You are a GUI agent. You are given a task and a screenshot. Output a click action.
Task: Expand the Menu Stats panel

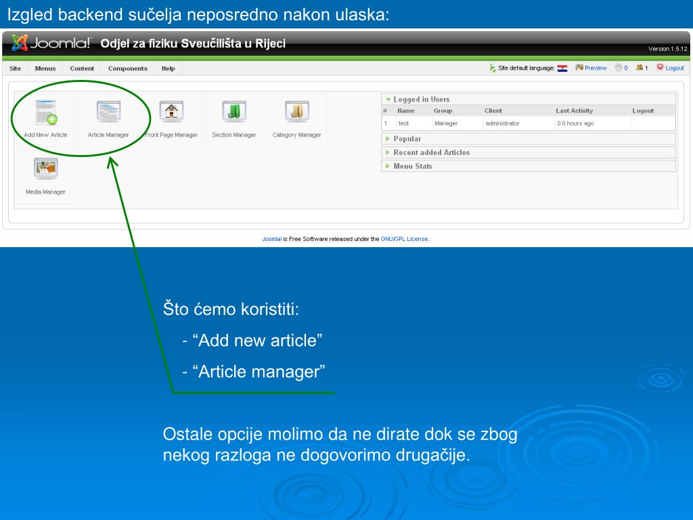[529, 167]
